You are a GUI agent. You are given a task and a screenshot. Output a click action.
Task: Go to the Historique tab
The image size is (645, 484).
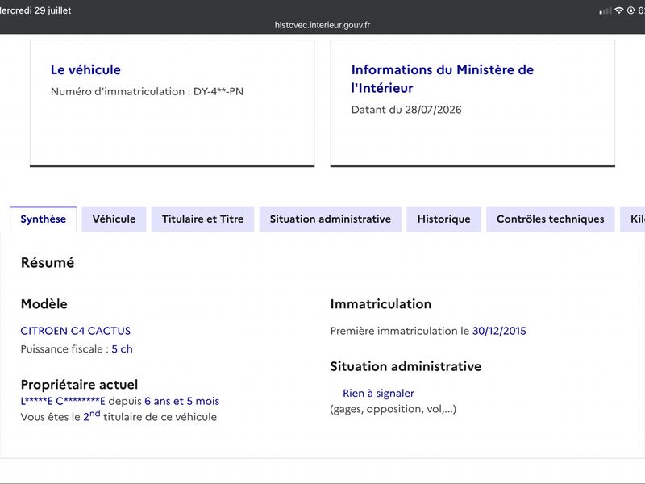coord(444,219)
